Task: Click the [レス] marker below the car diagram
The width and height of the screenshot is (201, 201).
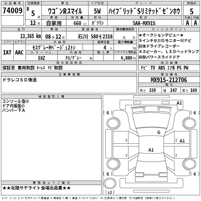Action: click(110, 193)
